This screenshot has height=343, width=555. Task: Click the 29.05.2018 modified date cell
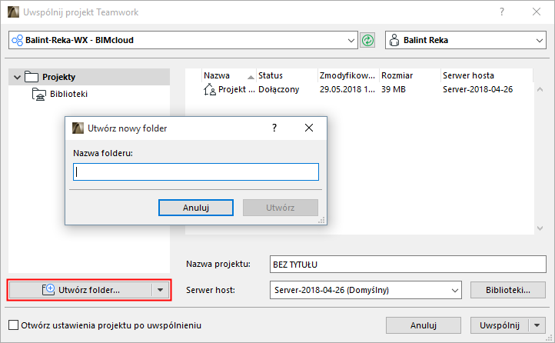tap(347, 89)
